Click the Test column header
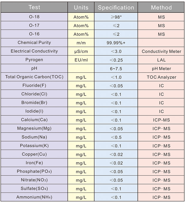This screenshot has width=185, height=203. (x=34, y=7)
